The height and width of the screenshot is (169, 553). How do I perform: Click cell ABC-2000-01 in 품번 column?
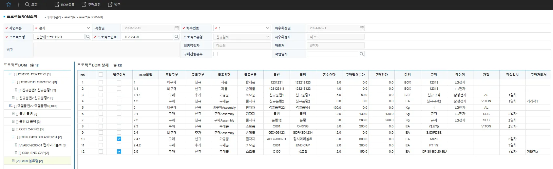(x=276, y=139)
